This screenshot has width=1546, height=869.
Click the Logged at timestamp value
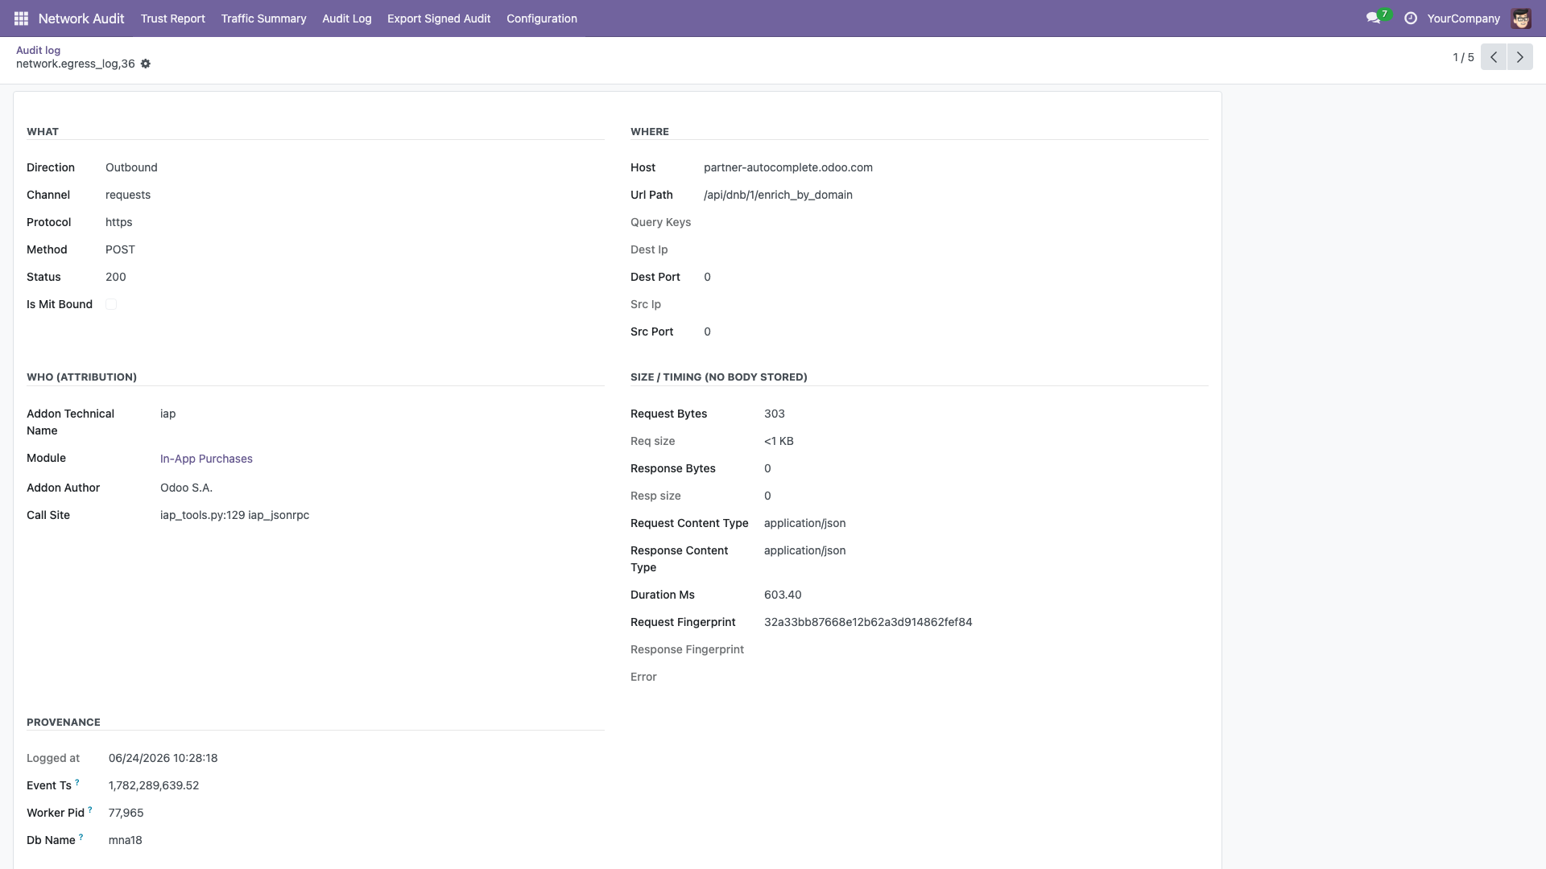point(163,758)
